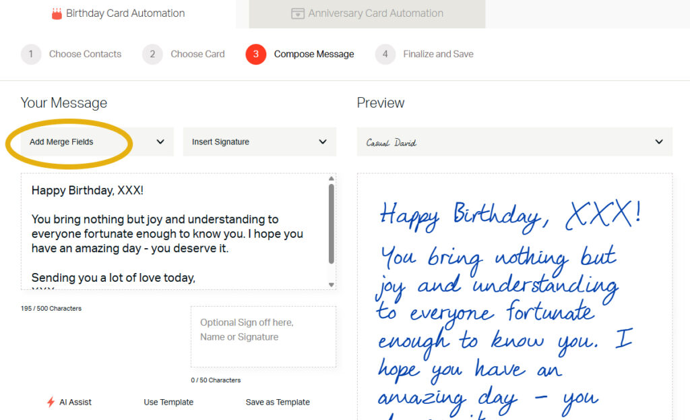The height and width of the screenshot is (420, 690).
Task: Switch to Anniversary Card Automation tab
Action: pos(367,13)
